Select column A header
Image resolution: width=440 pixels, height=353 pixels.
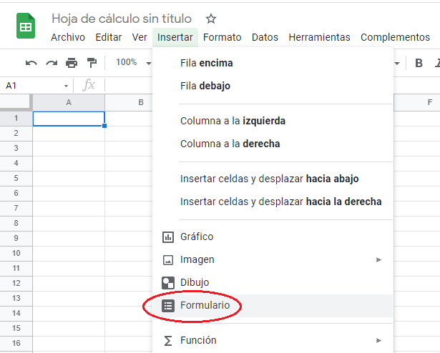69,102
